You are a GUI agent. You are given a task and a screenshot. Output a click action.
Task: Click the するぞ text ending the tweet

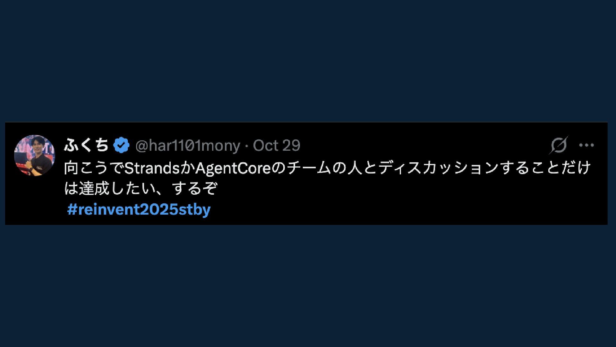tap(195, 189)
